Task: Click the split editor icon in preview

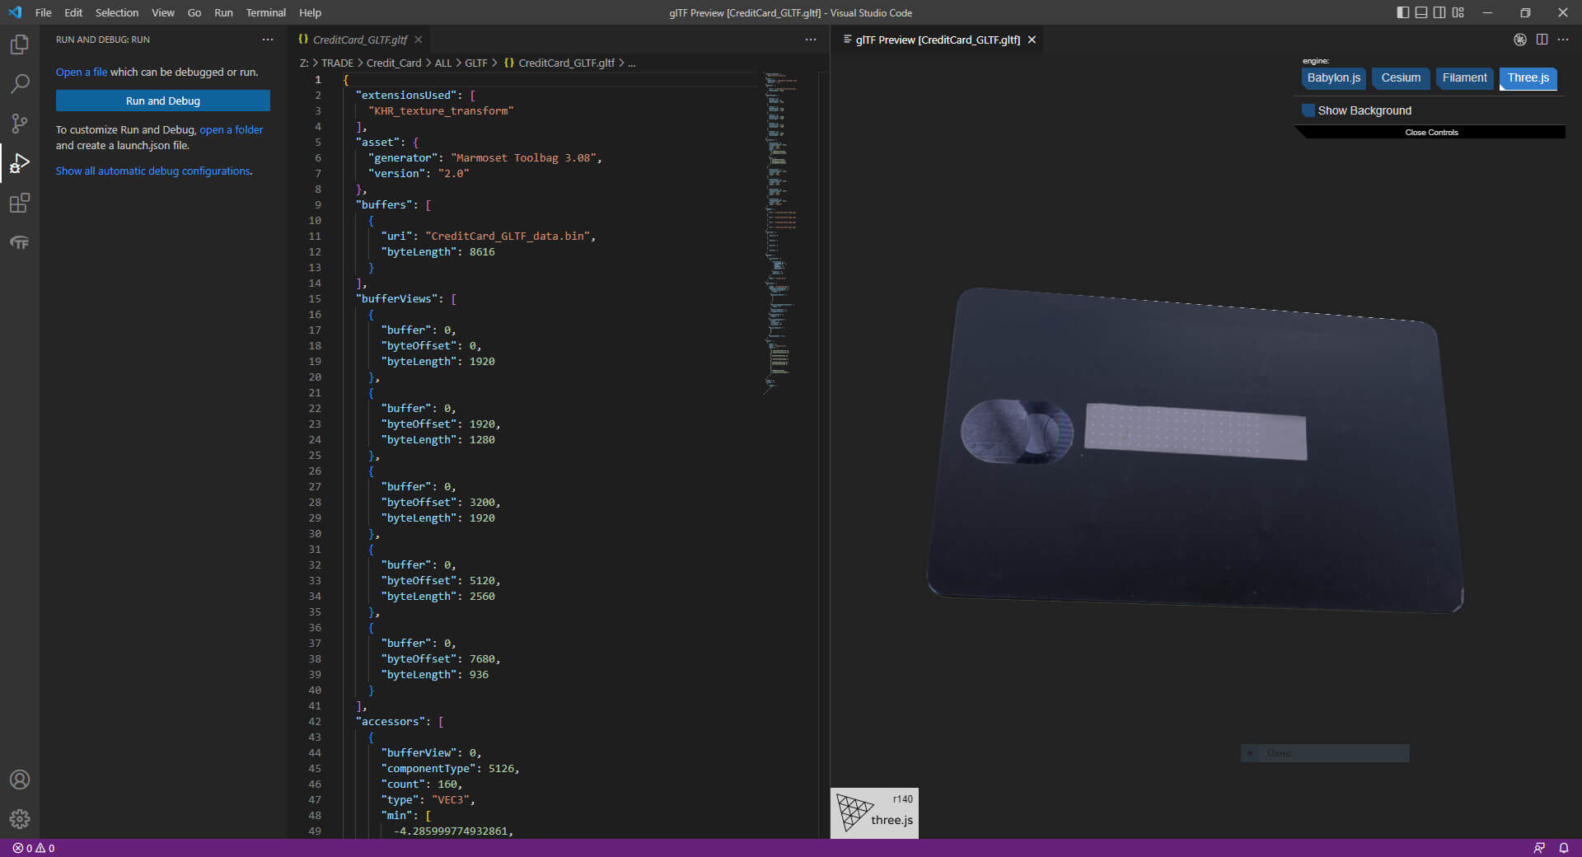Action: click(x=1542, y=40)
